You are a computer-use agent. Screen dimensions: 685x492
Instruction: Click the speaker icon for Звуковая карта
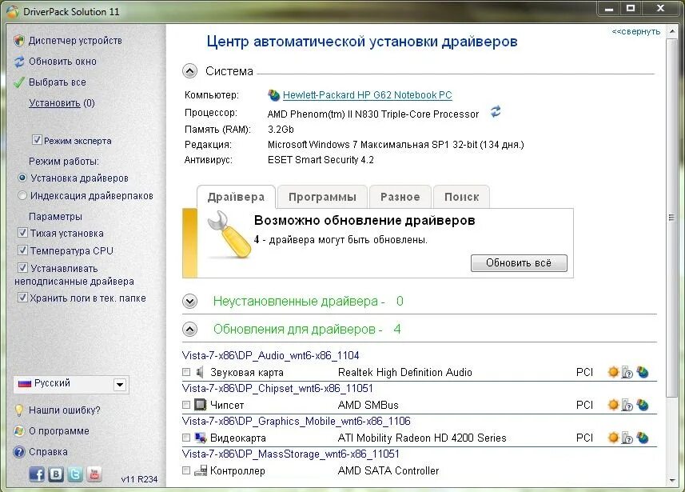[x=200, y=372]
